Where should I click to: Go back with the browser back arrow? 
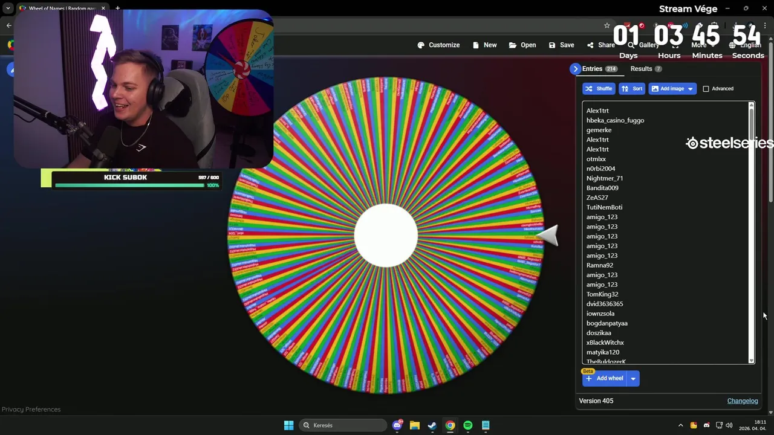point(8,25)
